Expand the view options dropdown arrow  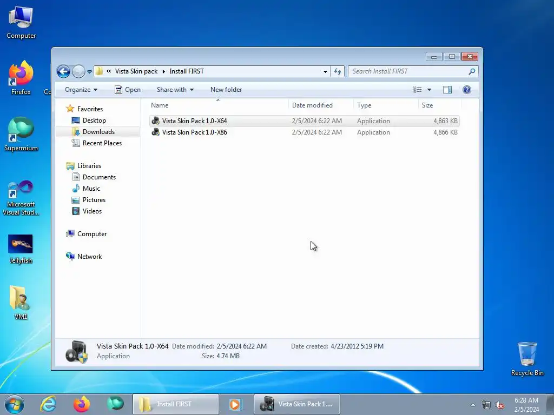[x=429, y=90]
